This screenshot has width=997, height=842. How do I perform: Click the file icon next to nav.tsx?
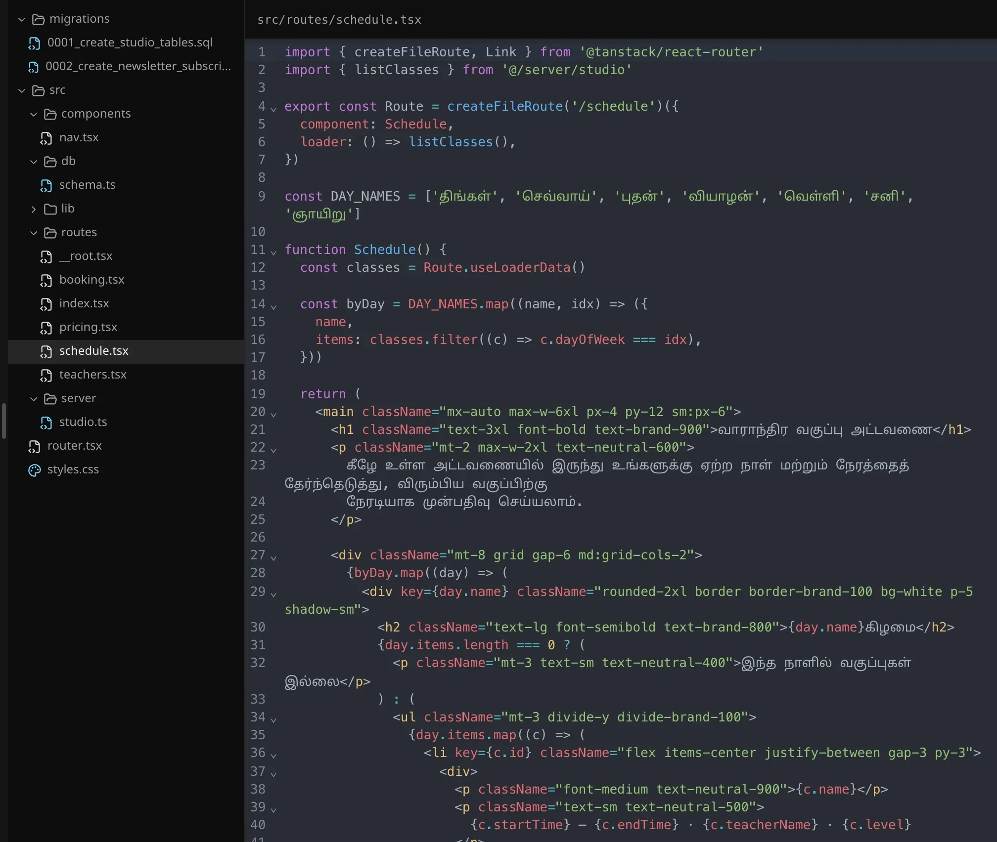point(46,138)
